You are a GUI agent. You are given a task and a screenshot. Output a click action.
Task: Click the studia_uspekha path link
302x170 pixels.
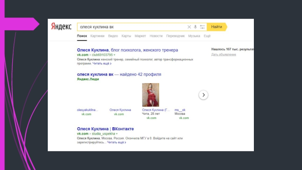(x=103, y=134)
